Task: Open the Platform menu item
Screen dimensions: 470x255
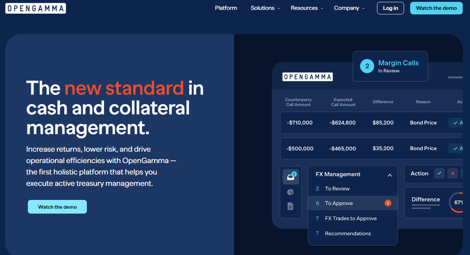Action: point(226,8)
